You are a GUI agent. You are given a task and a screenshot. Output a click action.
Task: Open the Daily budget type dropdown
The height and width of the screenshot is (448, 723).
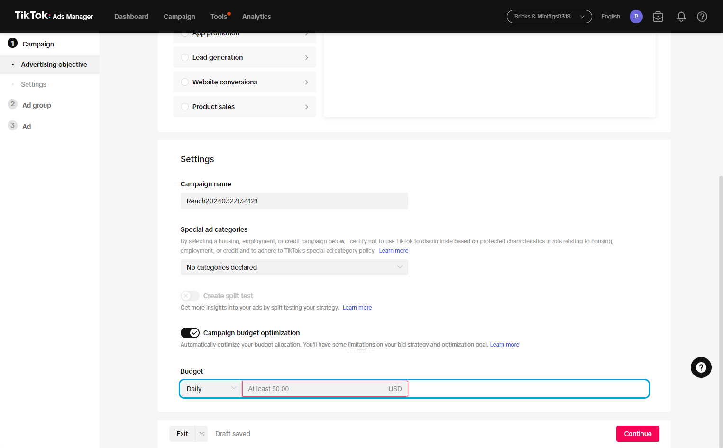tap(211, 389)
